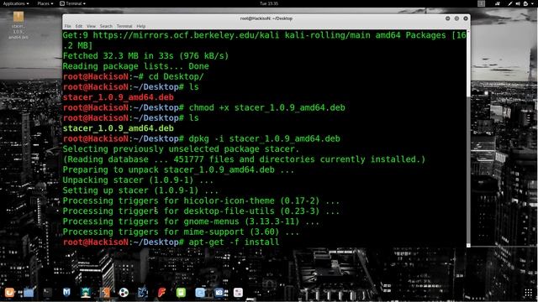Open the network status tray icon
Screen dimensions: 538x302
497,3
